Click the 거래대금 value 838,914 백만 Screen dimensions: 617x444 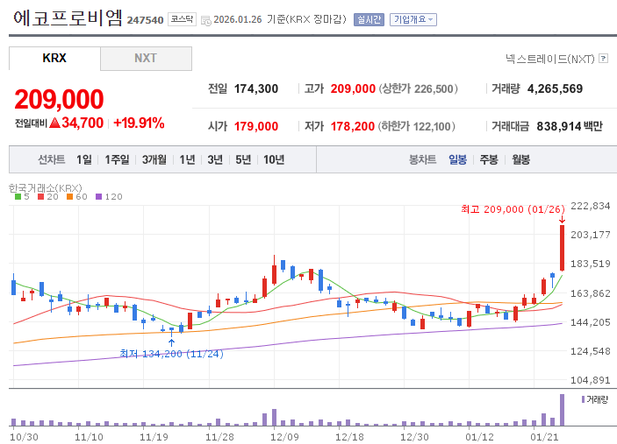click(570, 126)
